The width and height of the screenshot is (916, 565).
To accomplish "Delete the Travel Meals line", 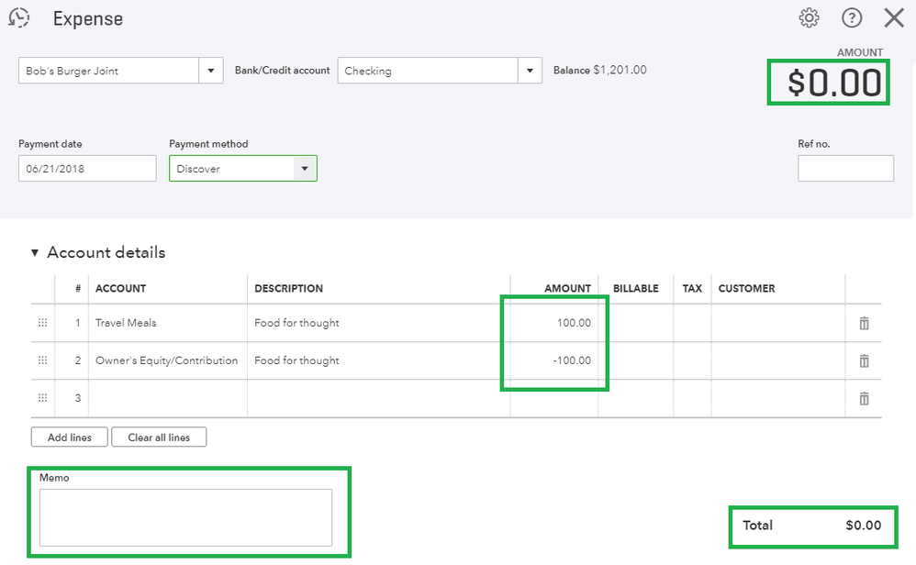I will pyautogui.click(x=864, y=324).
